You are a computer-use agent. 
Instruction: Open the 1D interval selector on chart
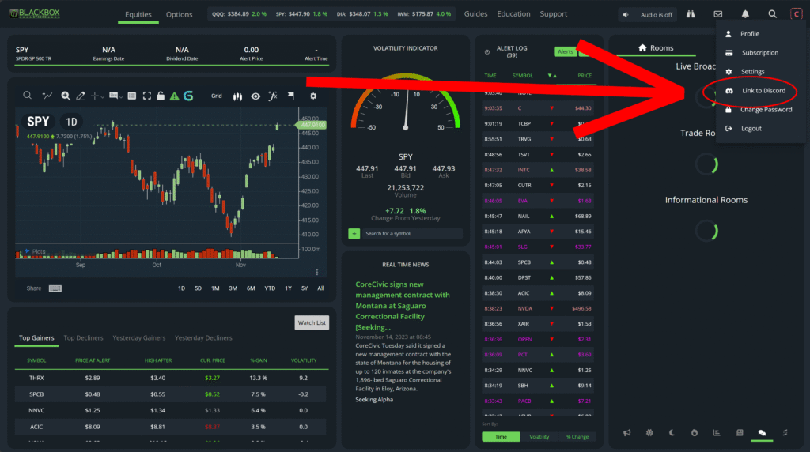71,122
